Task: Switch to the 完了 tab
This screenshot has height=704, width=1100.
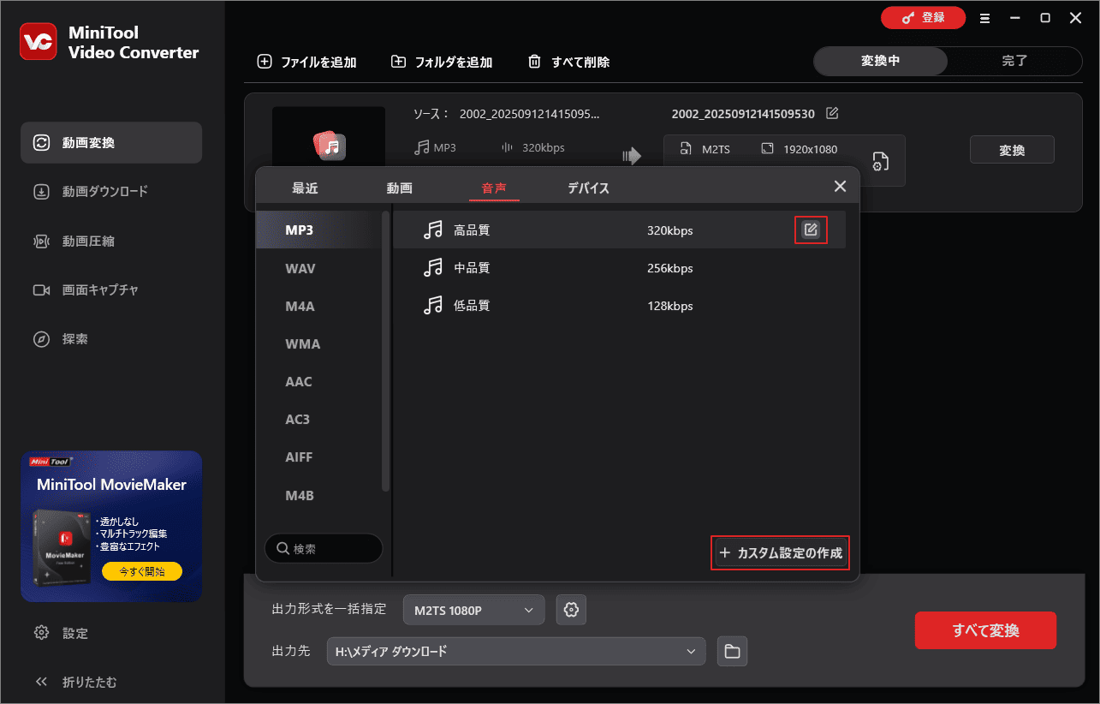Action: (1014, 61)
